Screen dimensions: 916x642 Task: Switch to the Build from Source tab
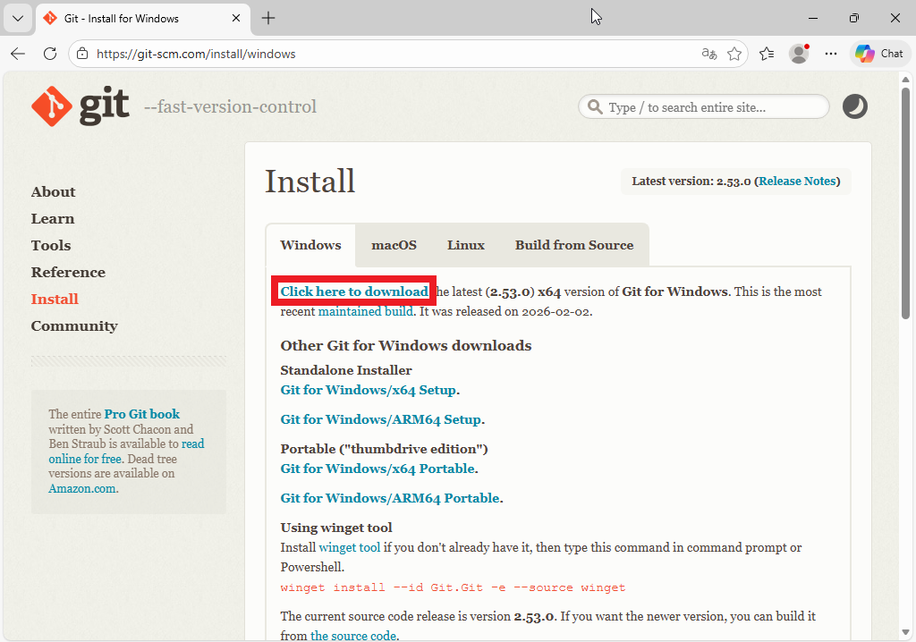tap(573, 245)
